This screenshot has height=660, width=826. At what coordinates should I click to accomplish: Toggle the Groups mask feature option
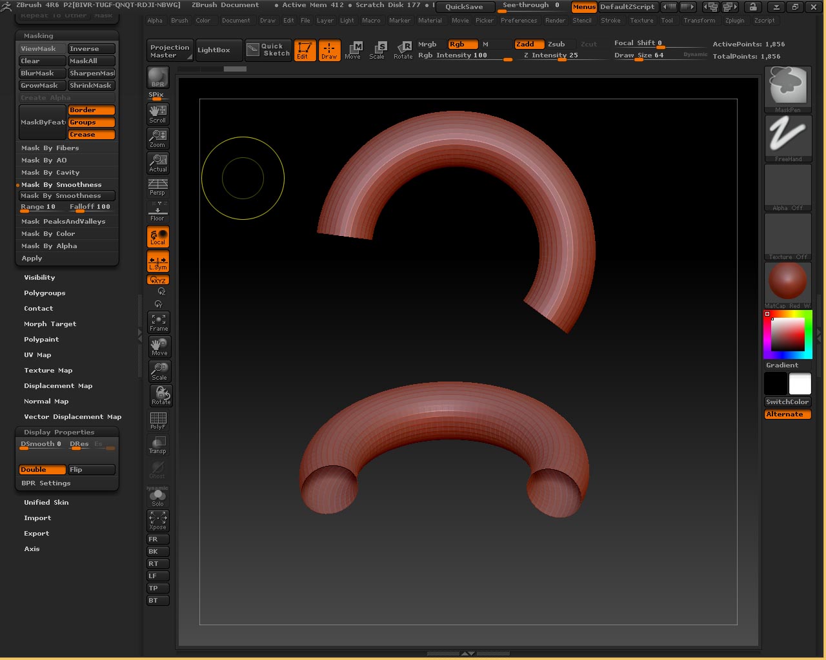point(91,122)
